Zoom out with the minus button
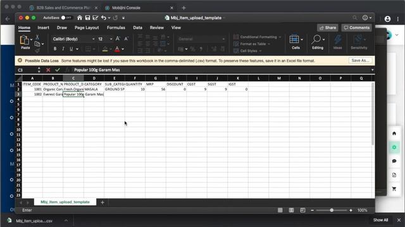Screen dimensions: 405x227 [312, 210]
